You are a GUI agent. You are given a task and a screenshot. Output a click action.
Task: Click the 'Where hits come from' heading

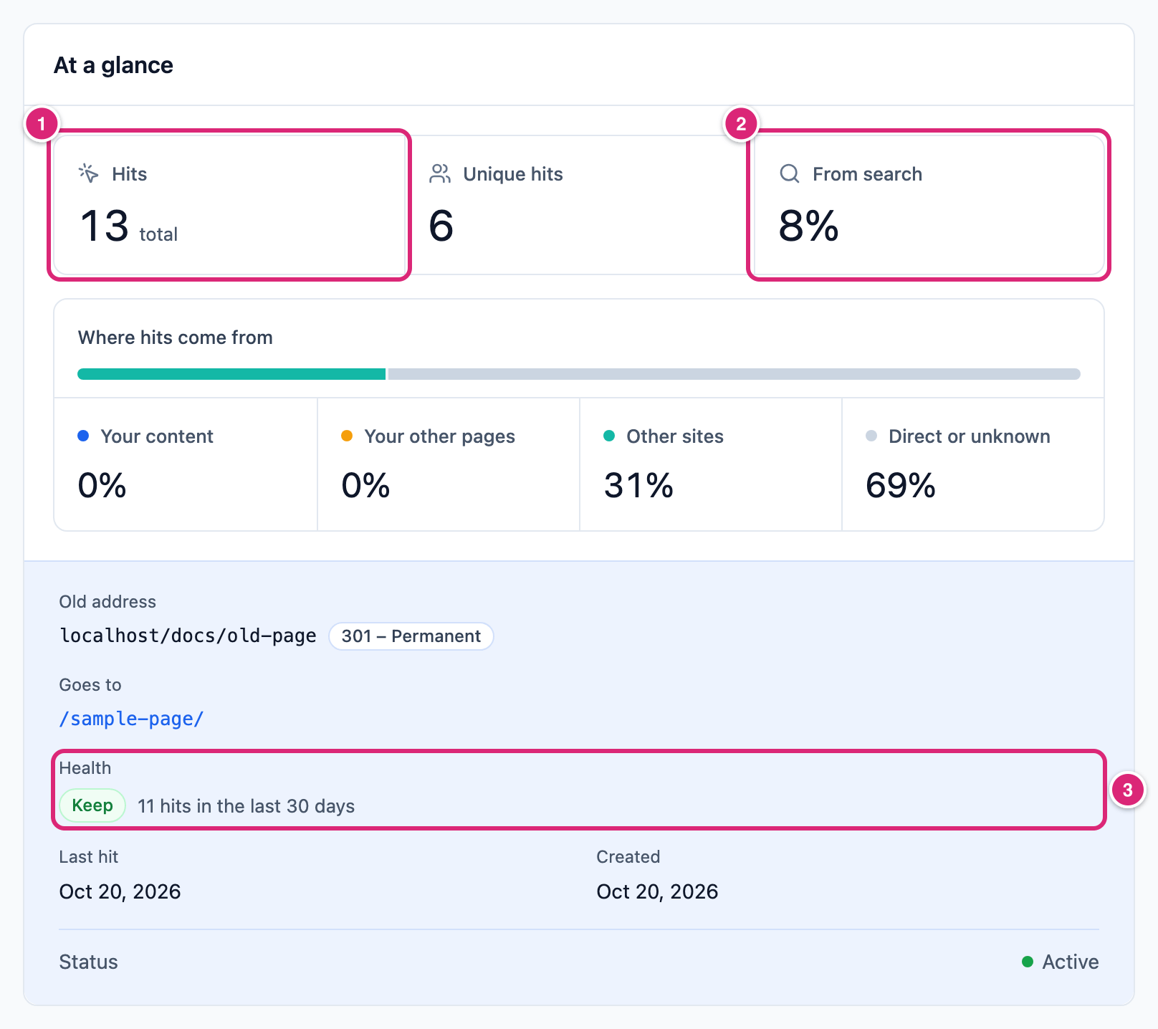click(x=175, y=338)
